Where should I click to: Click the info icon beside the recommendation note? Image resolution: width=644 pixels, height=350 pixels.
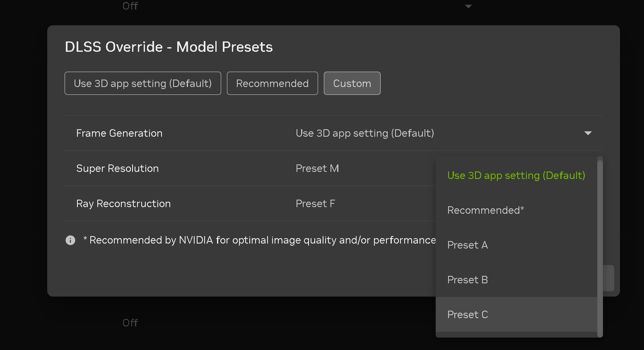click(70, 240)
